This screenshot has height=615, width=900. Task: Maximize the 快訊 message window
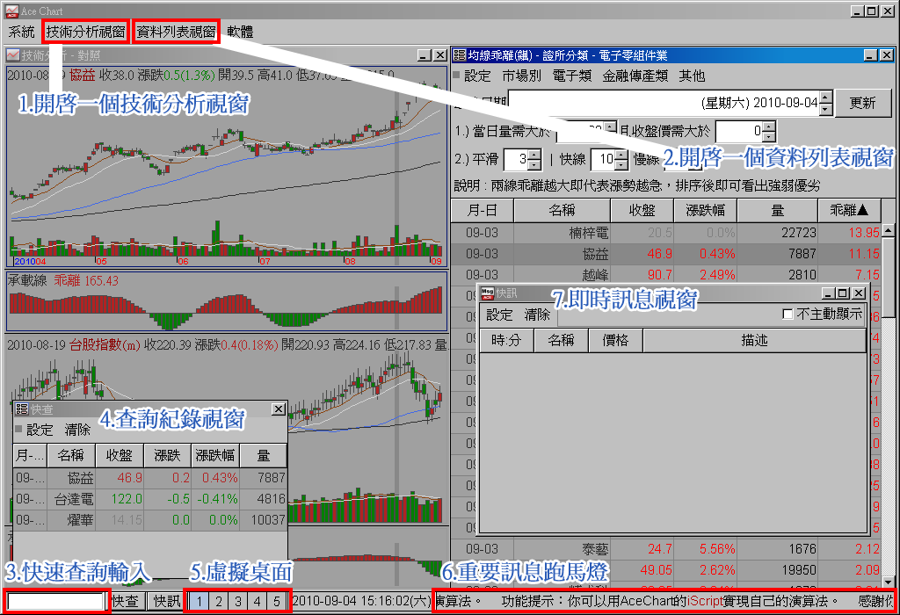(841, 293)
